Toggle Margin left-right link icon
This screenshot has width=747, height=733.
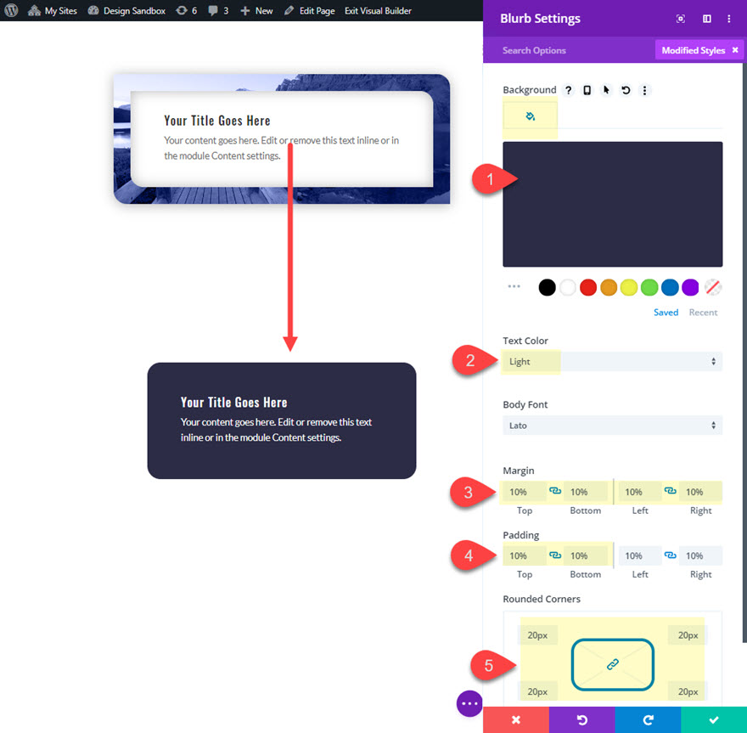tap(671, 491)
